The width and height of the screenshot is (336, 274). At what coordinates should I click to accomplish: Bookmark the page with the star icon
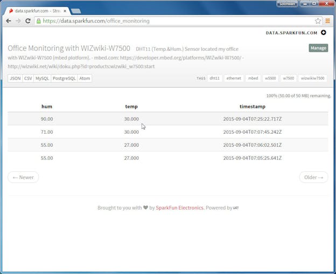318,21
